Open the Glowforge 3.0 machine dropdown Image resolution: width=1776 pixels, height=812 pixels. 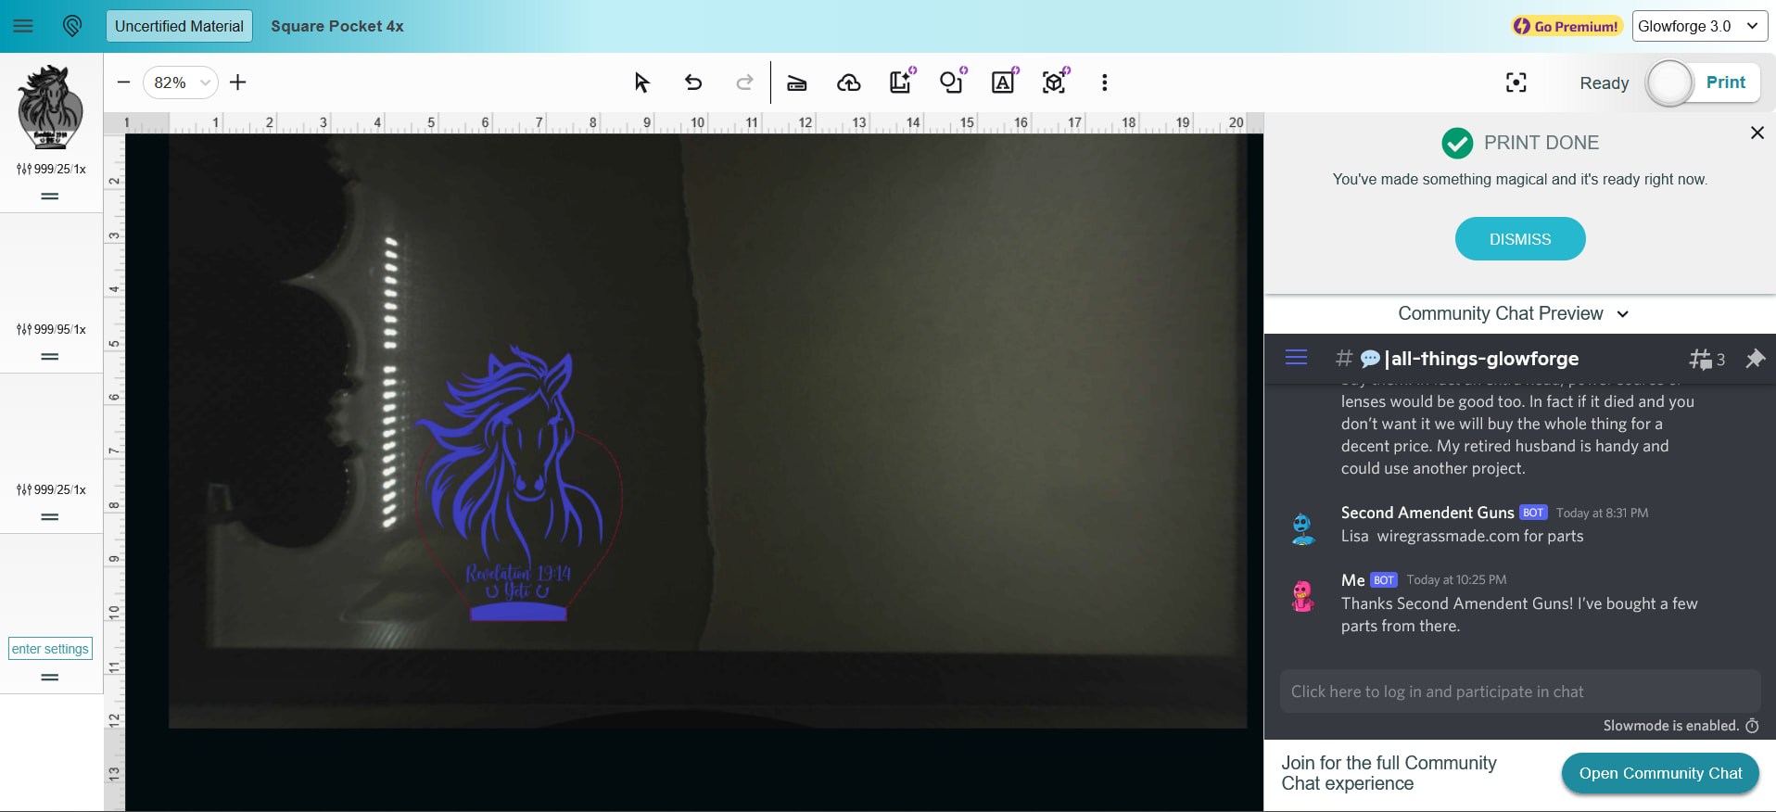[1699, 26]
